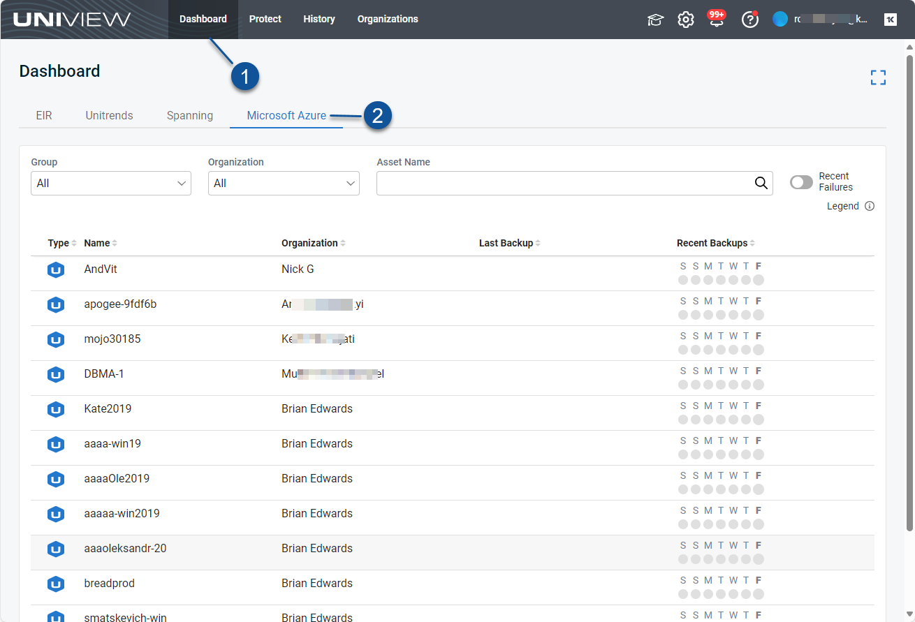This screenshot has height=622, width=915.
Task: Click the breadprod asset name
Action: click(109, 584)
